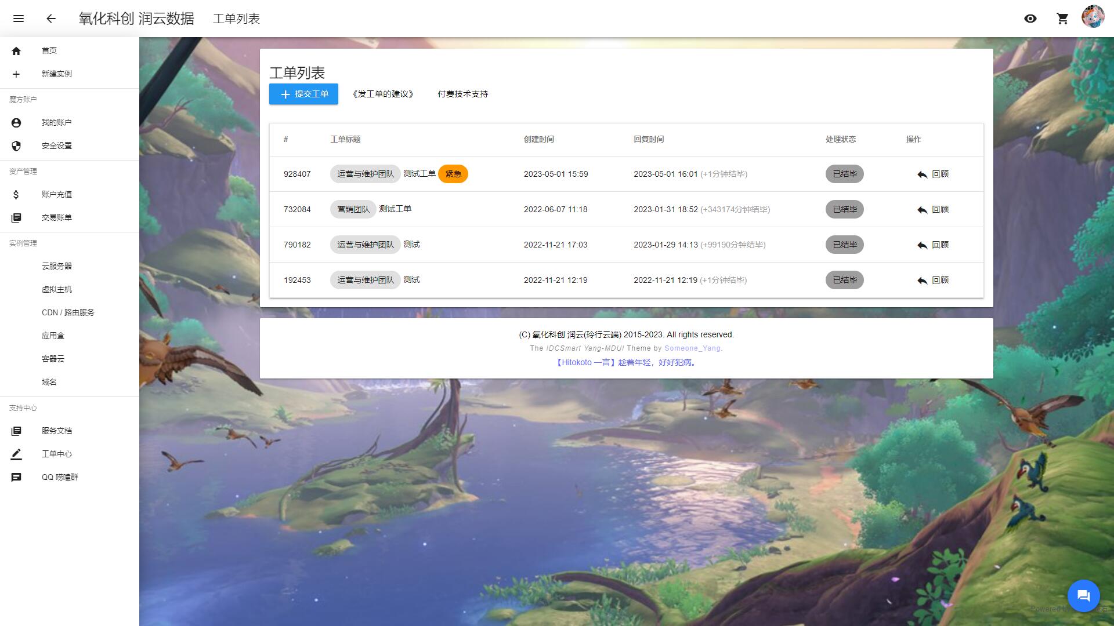Click the 创建时间 column header

coord(538,139)
